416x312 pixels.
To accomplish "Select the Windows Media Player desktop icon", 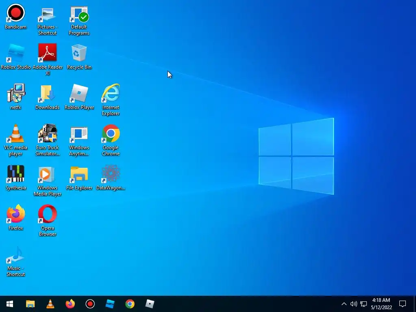I will point(48,181).
